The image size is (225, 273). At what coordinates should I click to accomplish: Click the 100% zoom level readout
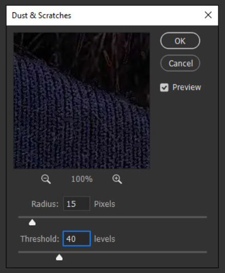coord(81,179)
